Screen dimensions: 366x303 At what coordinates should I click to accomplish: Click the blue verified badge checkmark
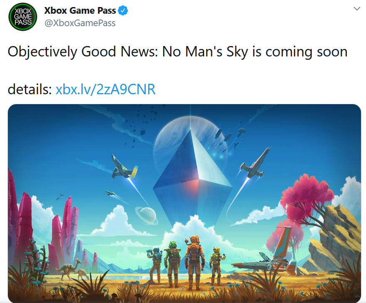click(123, 10)
